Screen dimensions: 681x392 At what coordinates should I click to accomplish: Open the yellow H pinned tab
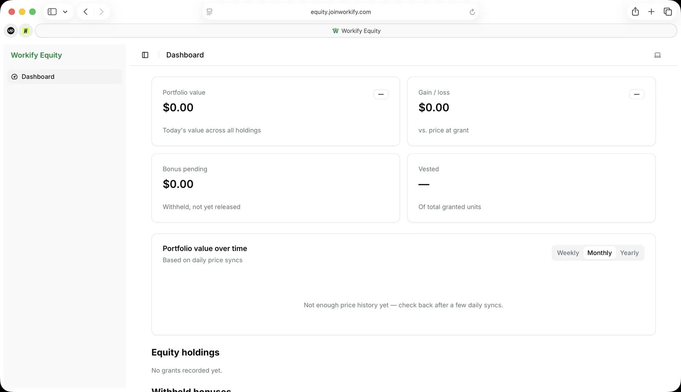pyautogui.click(x=26, y=31)
